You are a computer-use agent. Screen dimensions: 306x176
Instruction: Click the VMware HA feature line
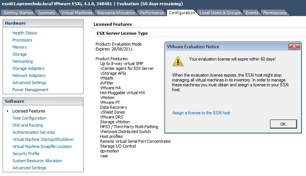(x=110, y=88)
